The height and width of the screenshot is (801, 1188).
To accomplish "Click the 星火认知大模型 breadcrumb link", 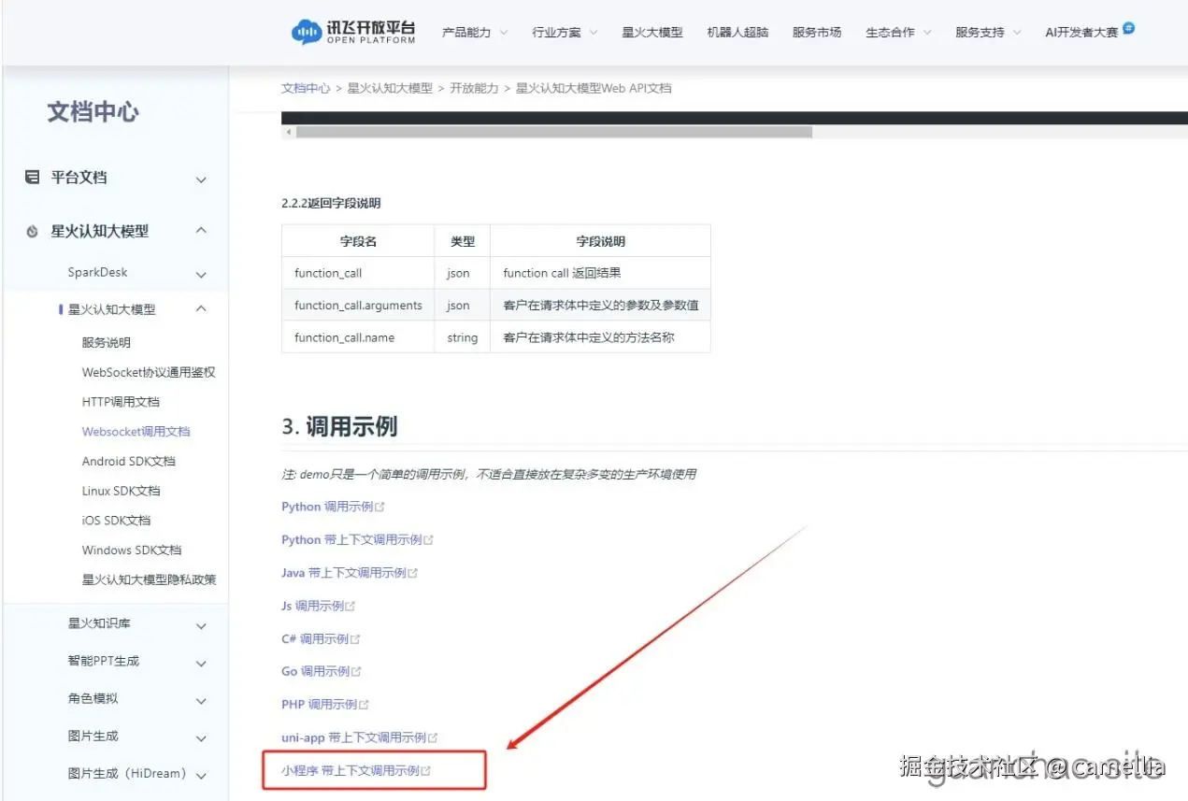I will 390,88.
